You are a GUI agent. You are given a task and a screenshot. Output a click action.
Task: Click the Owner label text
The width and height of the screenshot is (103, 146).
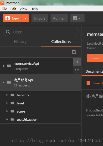(x=91, y=48)
